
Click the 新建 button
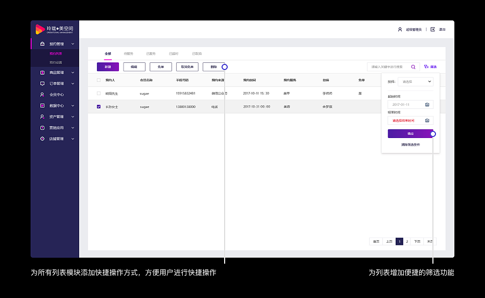tap(108, 67)
